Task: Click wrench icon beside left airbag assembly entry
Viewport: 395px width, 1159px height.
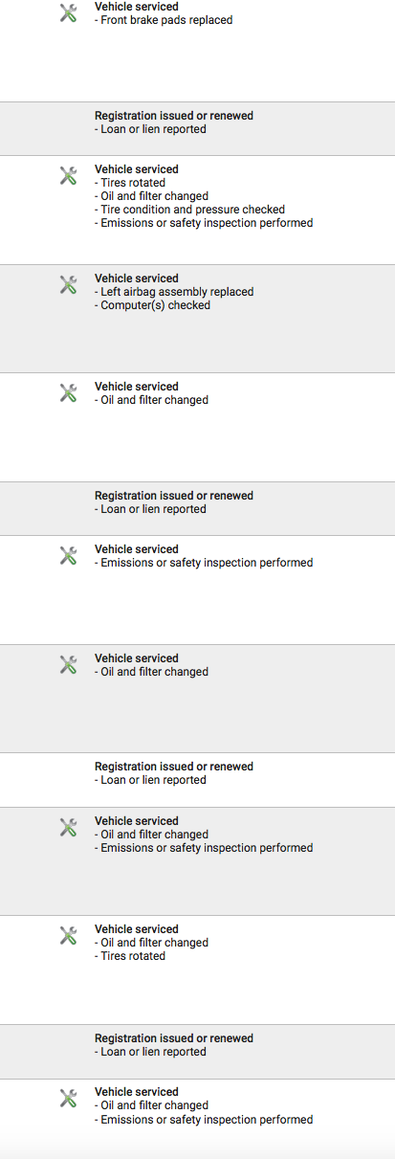Action: tap(68, 284)
